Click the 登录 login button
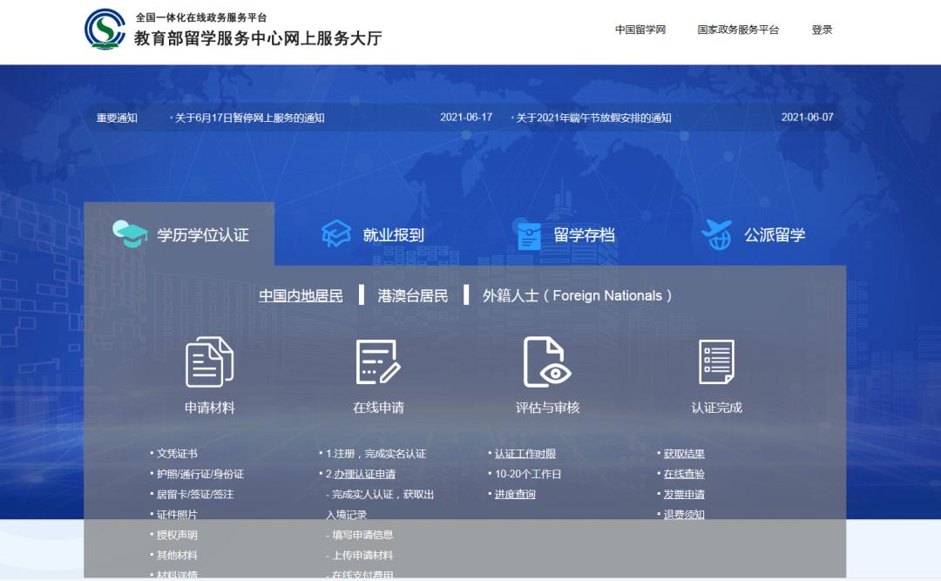The width and height of the screenshot is (941, 581). click(821, 29)
